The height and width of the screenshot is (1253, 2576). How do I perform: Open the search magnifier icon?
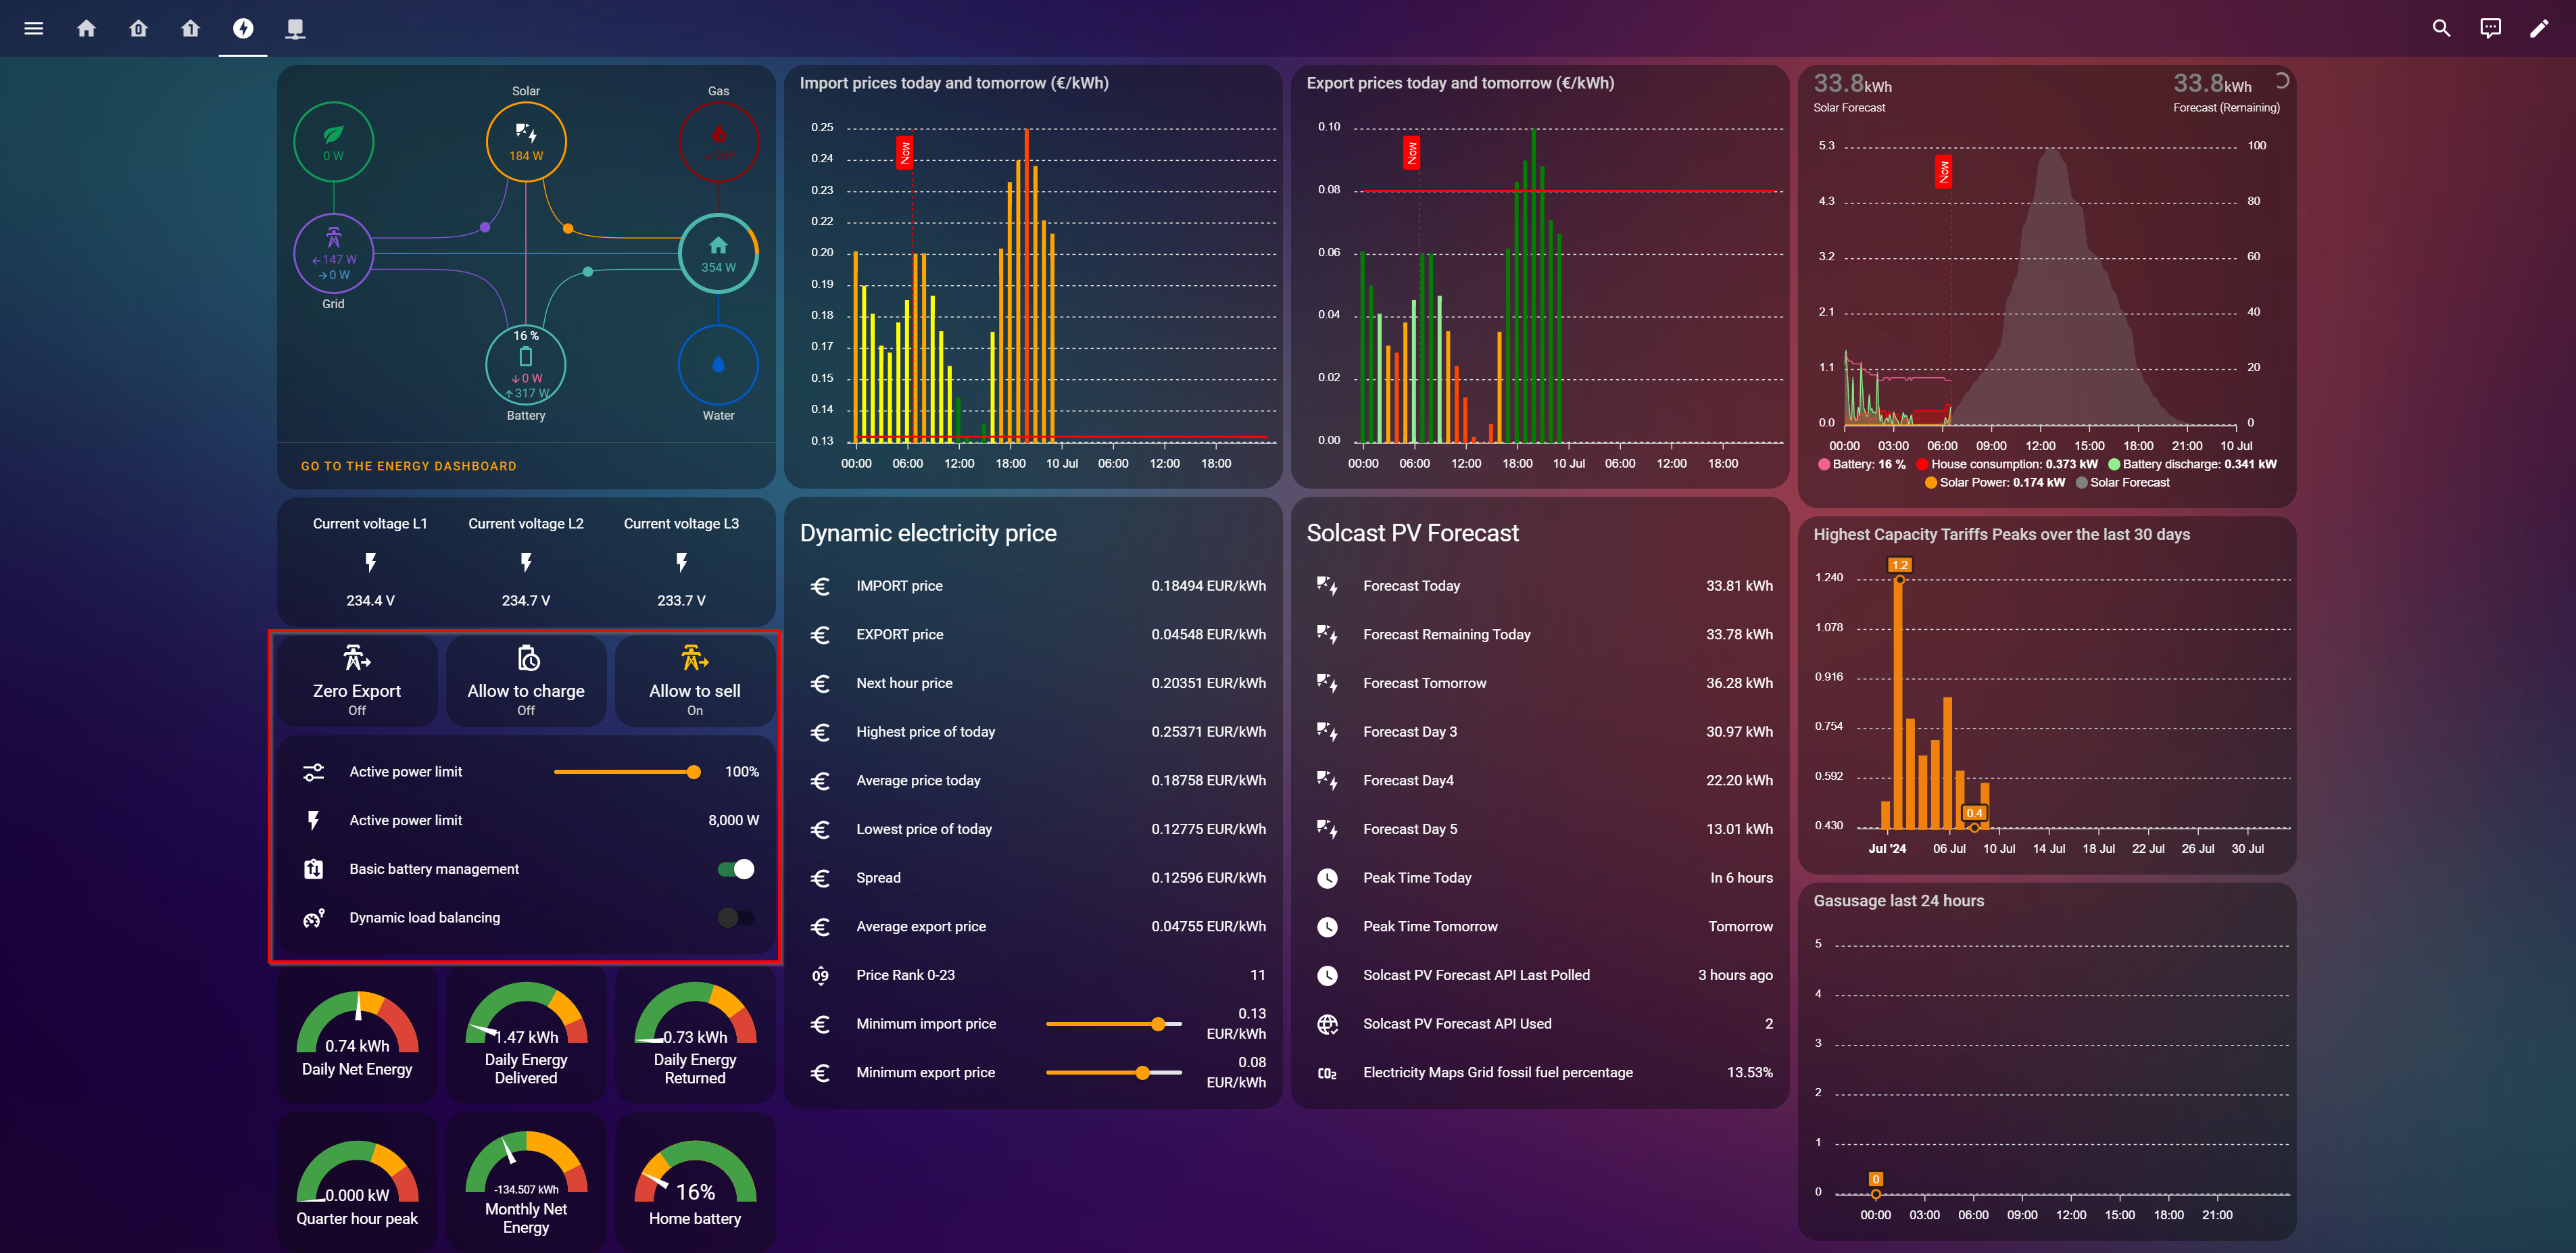tap(2441, 28)
